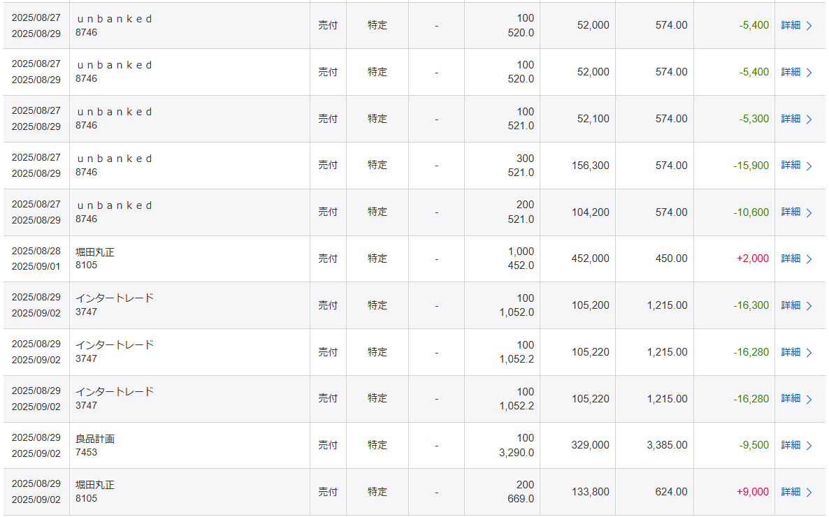The image size is (829, 517).
Task: Click chevron arrow in the -10,600 row
Action: click(x=809, y=212)
